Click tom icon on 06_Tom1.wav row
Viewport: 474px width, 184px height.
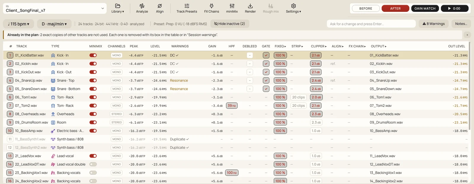click(53, 97)
